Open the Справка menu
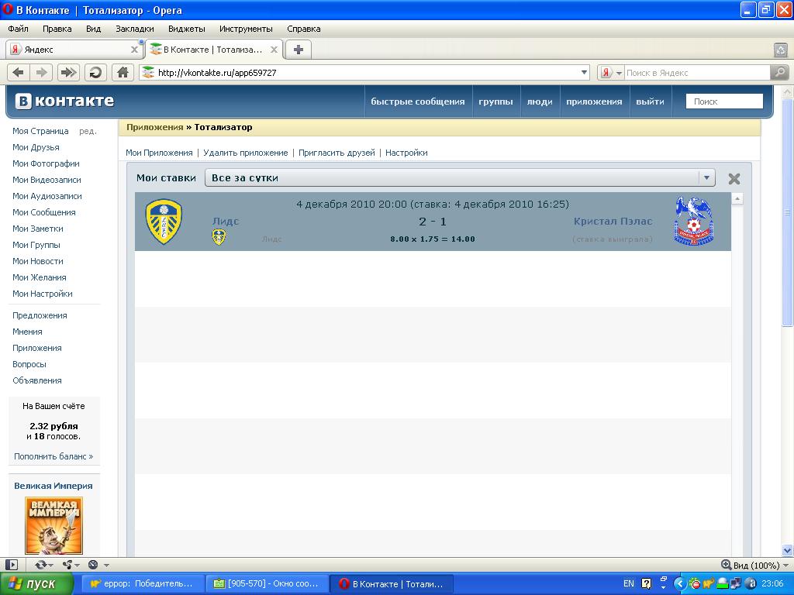 click(x=303, y=29)
